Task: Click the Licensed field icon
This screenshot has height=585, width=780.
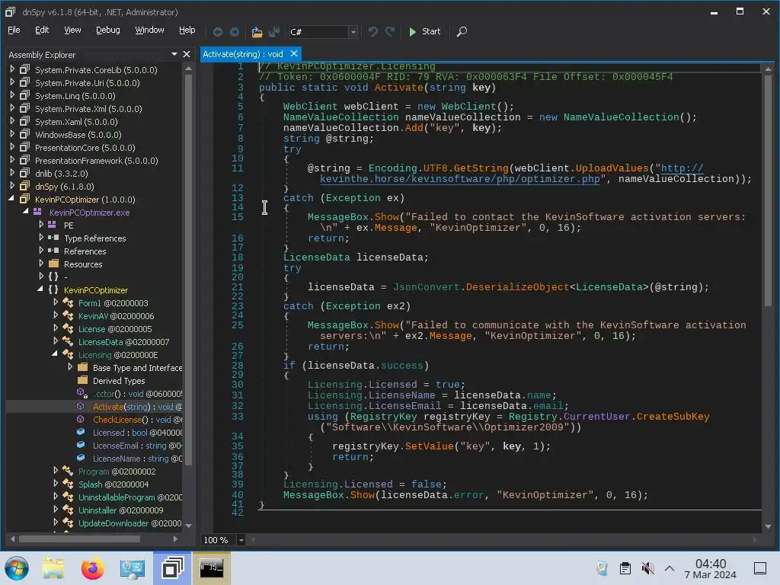Action: pos(81,433)
